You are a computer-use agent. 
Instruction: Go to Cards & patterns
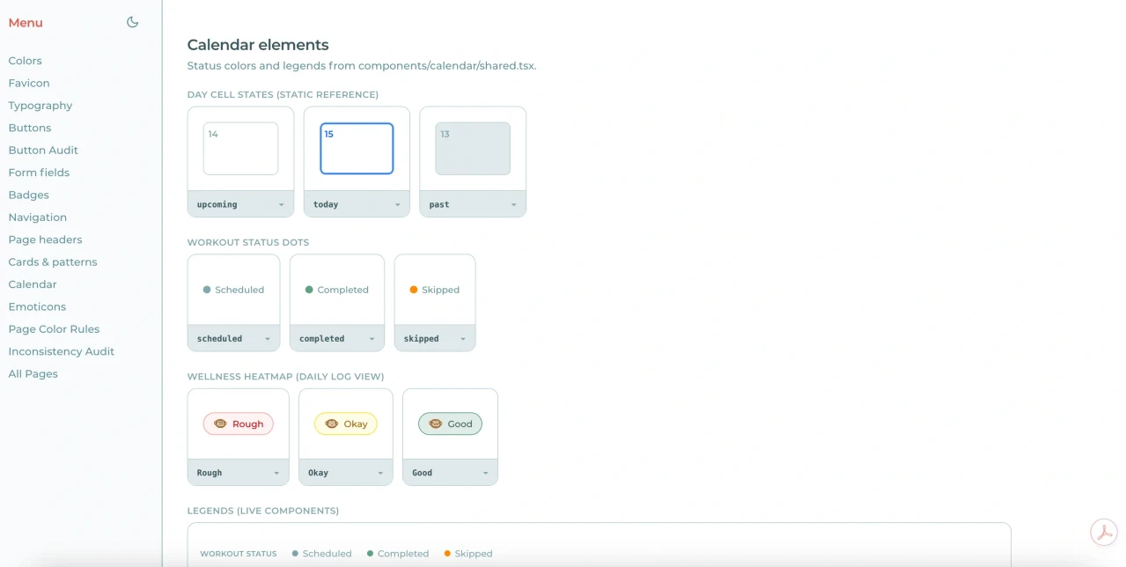[53, 262]
